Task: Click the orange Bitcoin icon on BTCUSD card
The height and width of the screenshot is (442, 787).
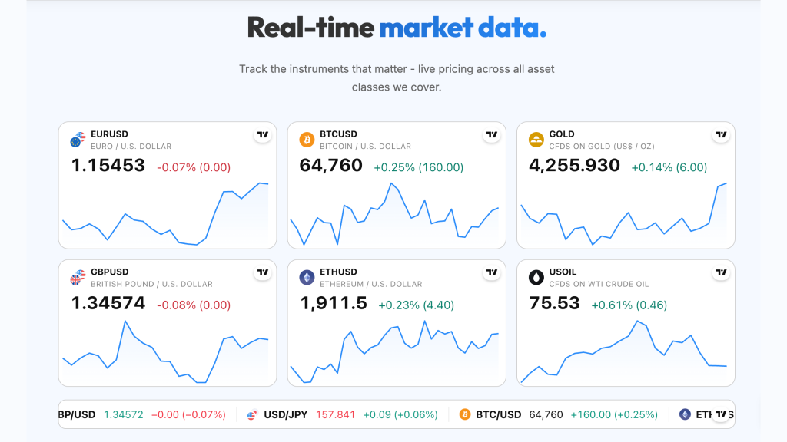Action: (307, 140)
